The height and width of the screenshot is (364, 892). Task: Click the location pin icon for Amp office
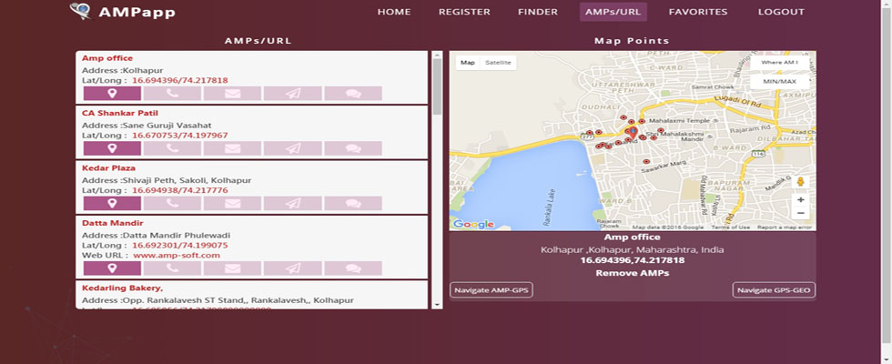[112, 93]
